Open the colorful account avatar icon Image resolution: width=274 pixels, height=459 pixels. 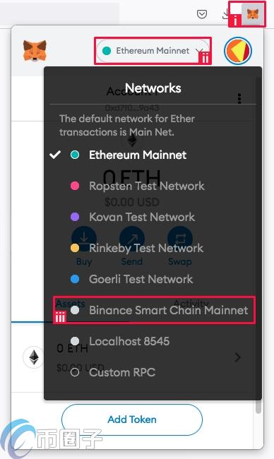tap(238, 51)
